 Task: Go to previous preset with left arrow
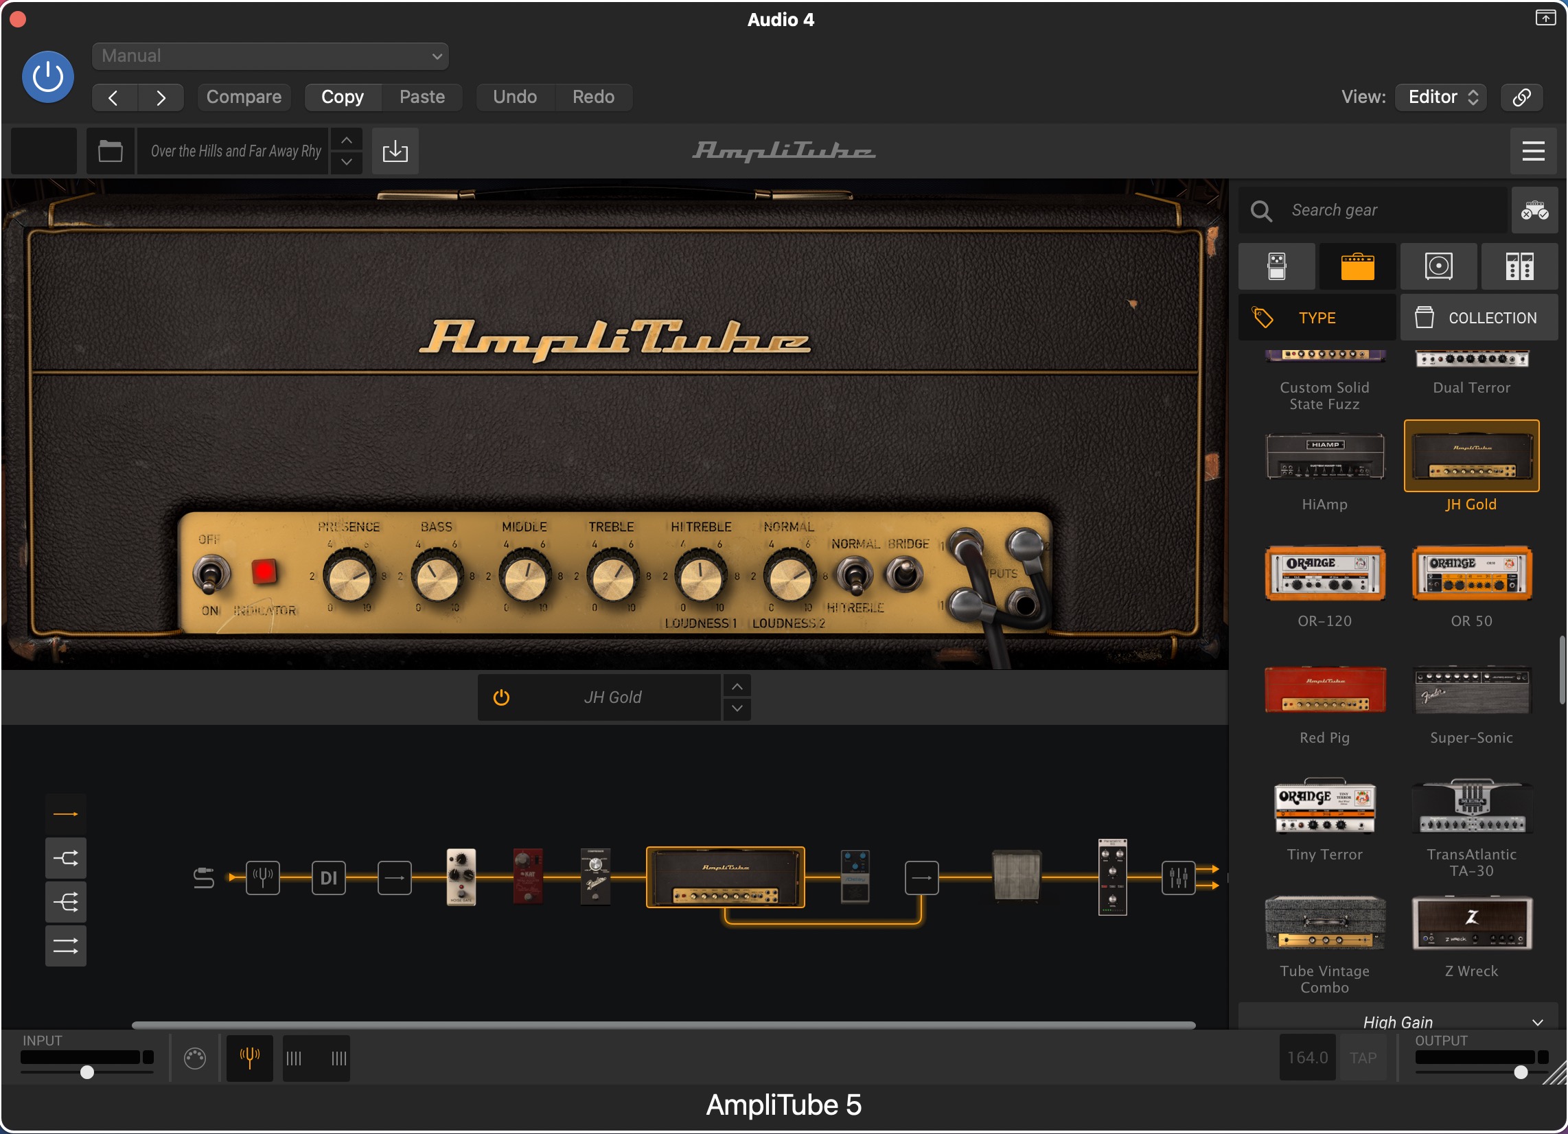tap(114, 97)
